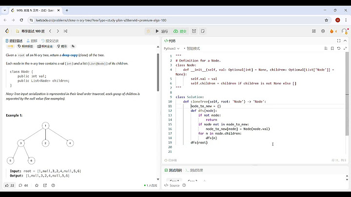The height and width of the screenshot is (197, 351).
Task: Collapse the code panel chevron
Action: point(345,41)
